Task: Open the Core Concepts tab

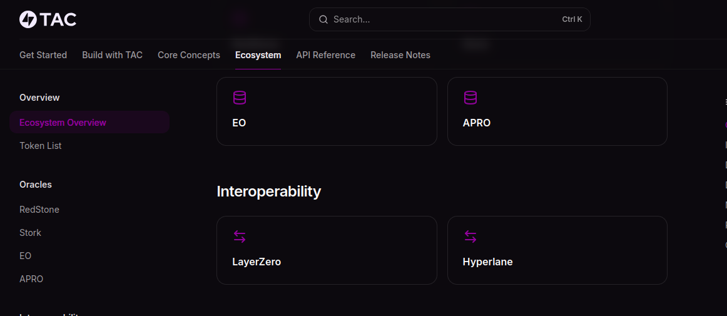Action: (189, 55)
